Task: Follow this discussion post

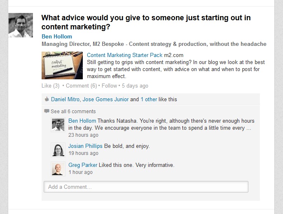Action: (109, 86)
